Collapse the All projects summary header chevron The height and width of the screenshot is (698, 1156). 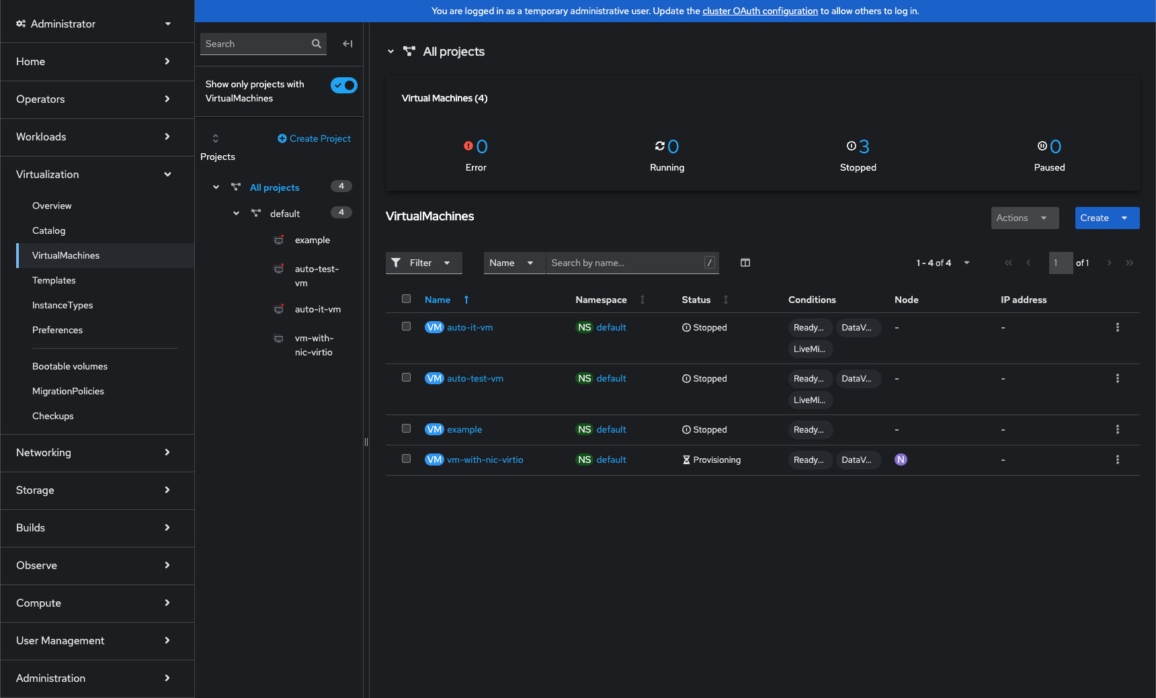click(390, 51)
